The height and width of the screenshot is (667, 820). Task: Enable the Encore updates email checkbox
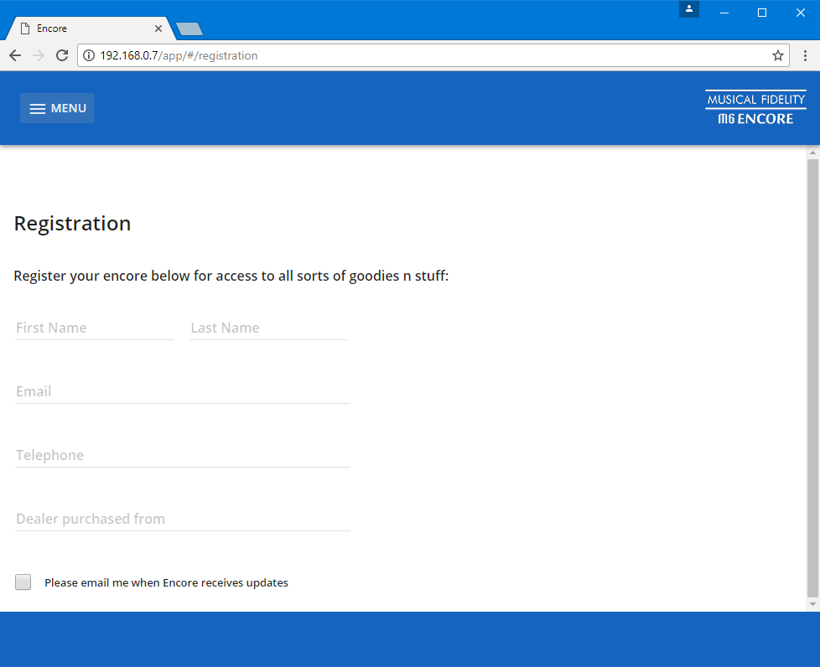click(x=23, y=582)
